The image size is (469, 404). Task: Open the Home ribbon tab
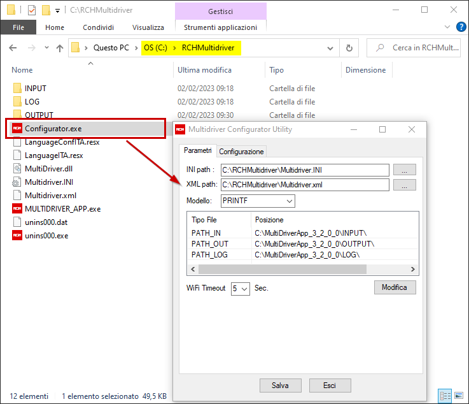pyautogui.click(x=55, y=27)
